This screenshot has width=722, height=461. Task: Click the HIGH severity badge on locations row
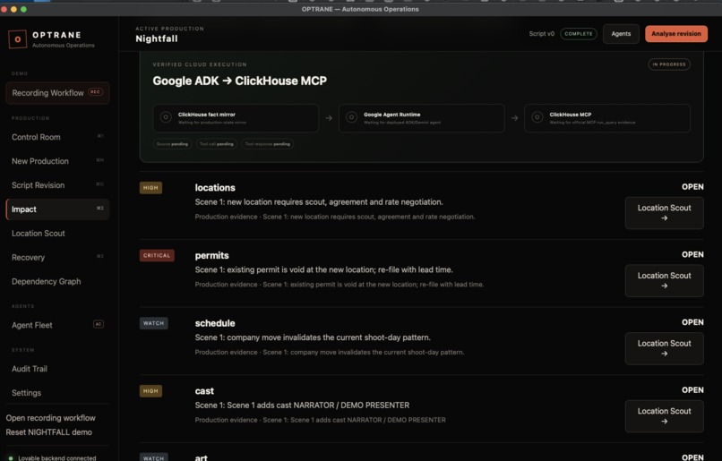click(x=150, y=188)
